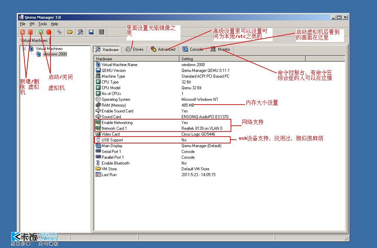Open the Tools menu
The image size is (377, 248).
(x=43, y=24)
